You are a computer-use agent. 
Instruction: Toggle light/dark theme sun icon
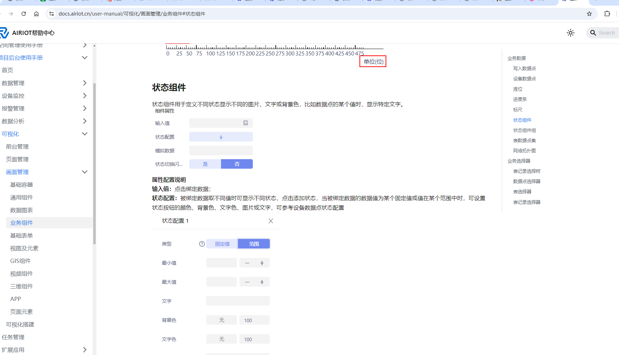[570, 33]
